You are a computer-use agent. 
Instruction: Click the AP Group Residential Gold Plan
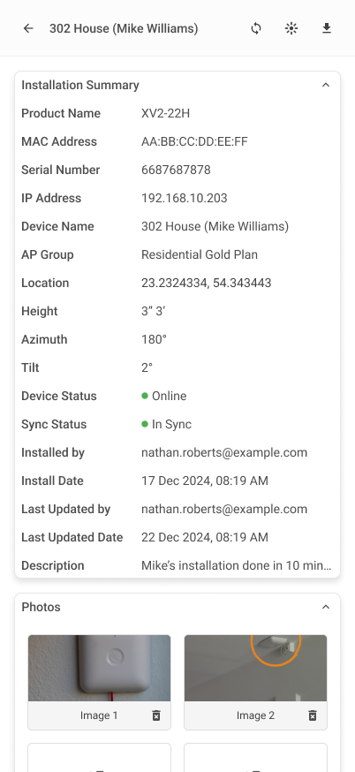coord(200,254)
